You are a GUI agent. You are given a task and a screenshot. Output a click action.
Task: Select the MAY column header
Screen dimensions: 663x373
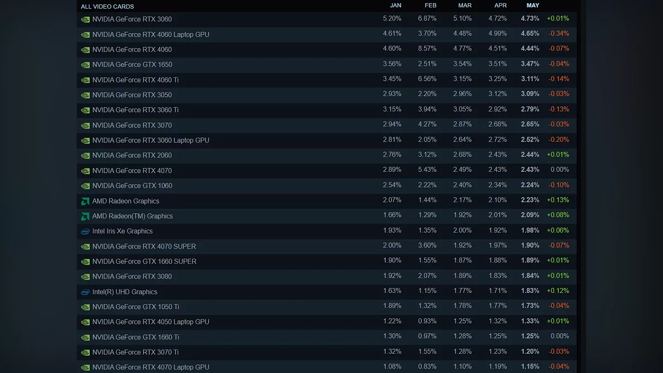pyautogui.click(x=533, y=6)
